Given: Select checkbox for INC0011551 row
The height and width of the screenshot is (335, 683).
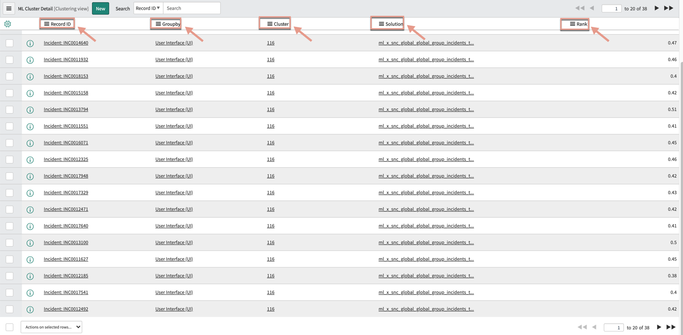Looking at the screenshot, I should [x=9, y=126].
